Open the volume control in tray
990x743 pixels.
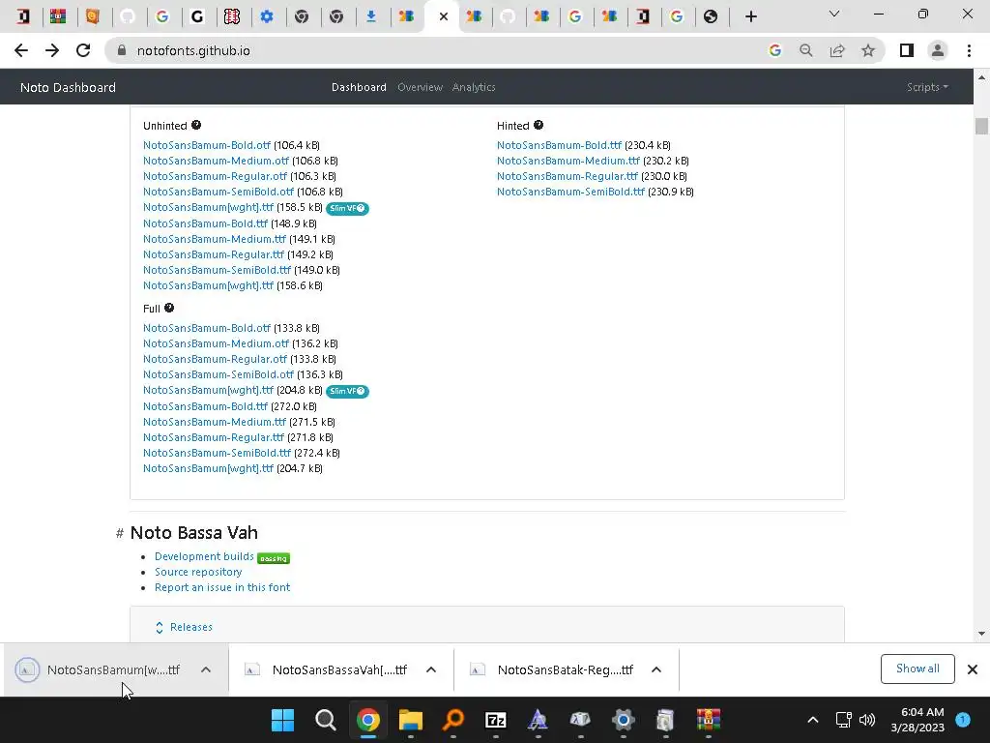click(x=867, y=720)
